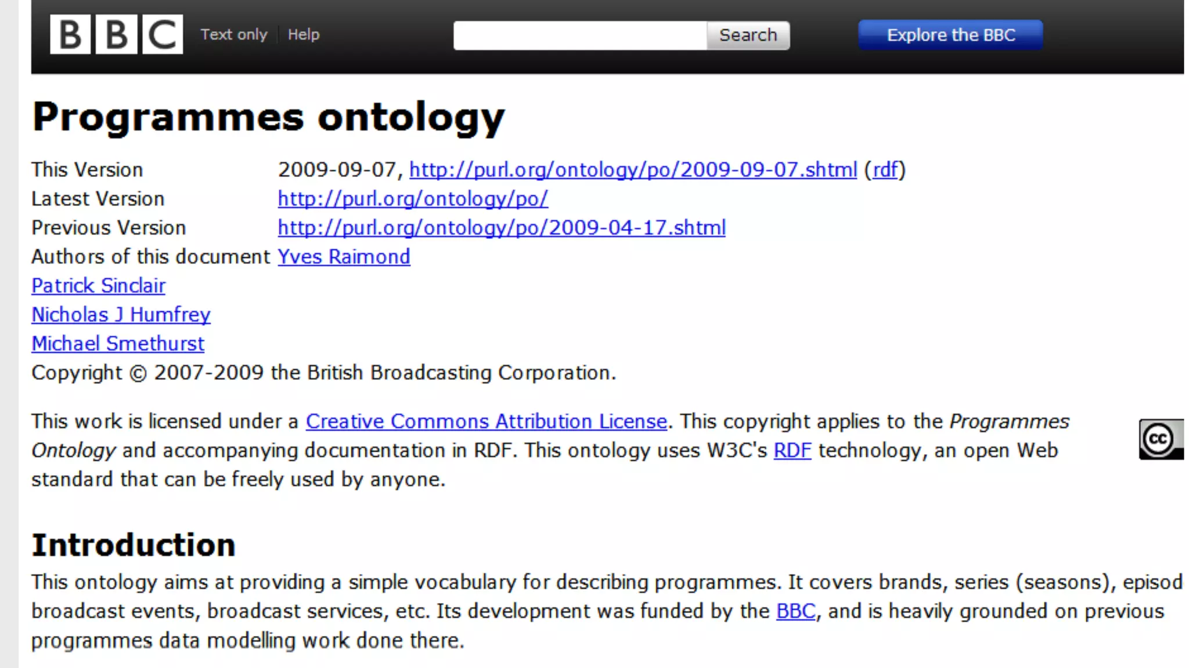
Task: Click inside the search input field
Action: pyautogui.click(x=579, y=35)
